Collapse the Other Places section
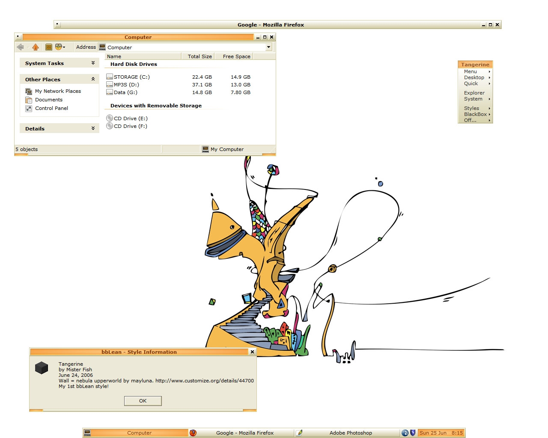This screenshot has height=438, width=548. (x=93, y=79)
